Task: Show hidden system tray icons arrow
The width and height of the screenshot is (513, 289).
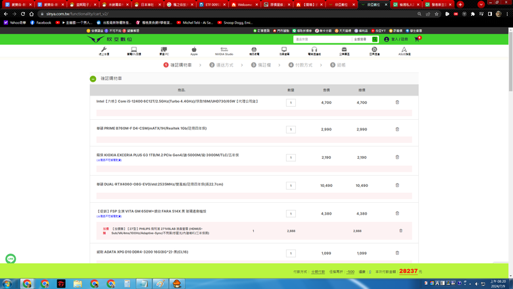Action: (470, 284)
